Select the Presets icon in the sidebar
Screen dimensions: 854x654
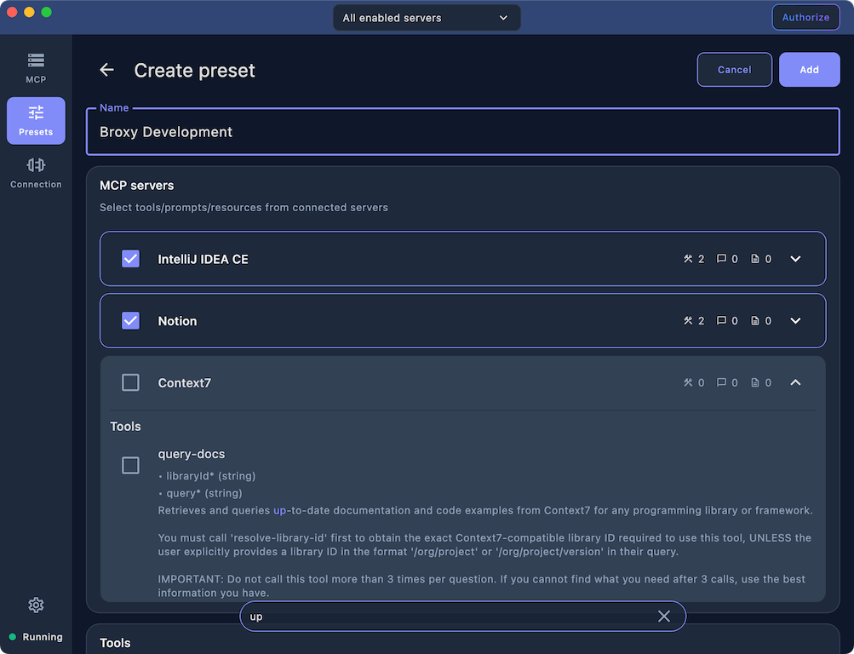pyautogui.click(x=35, y=120)
